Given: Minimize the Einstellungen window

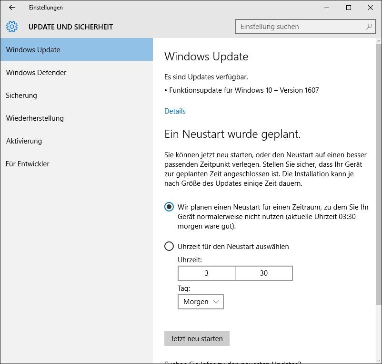Looking at the screenshot, I should [x=327, y=8].
